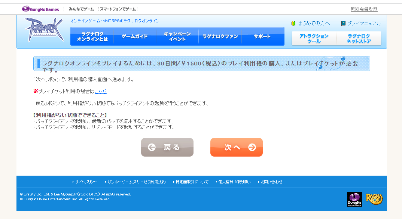Click the beginner leaf icon by はじめての方へ

[293, 24]
